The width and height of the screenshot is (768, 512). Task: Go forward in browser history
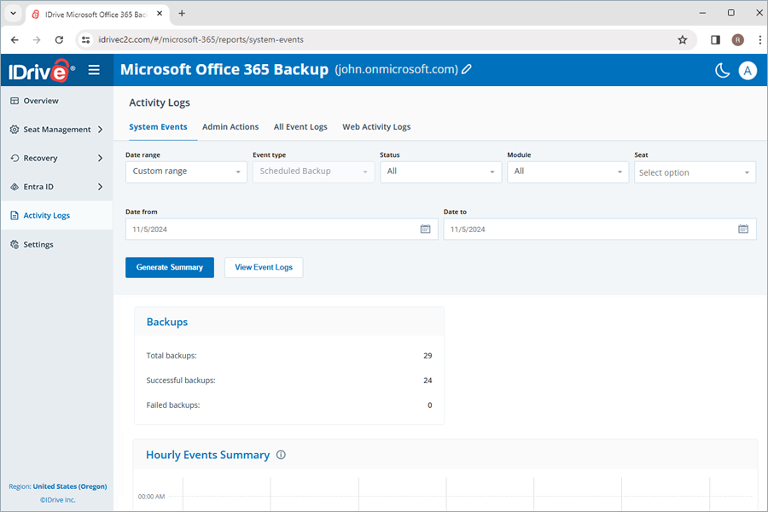37,40
